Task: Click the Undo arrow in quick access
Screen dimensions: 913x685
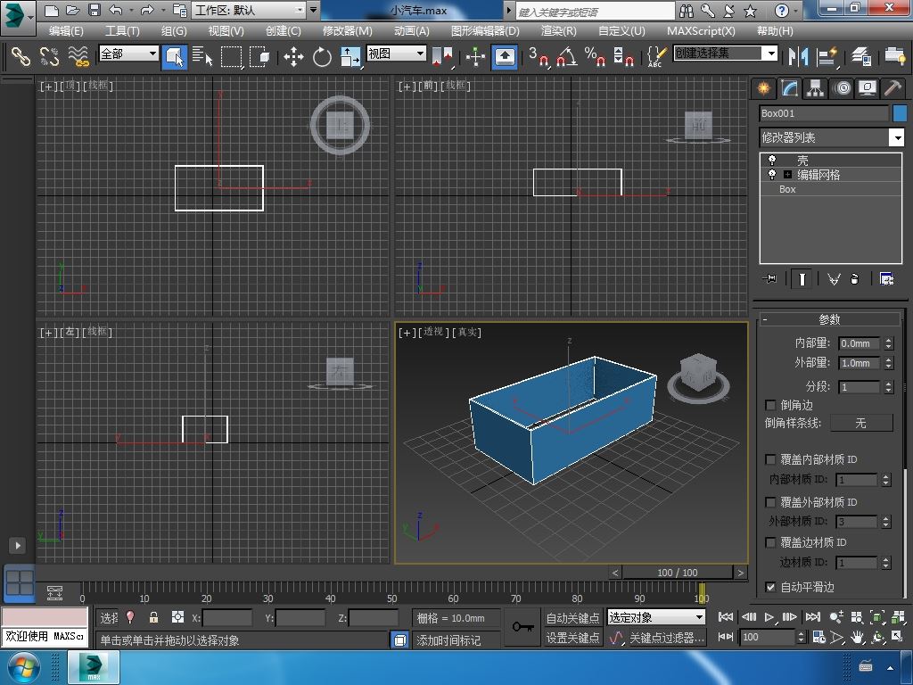Action: coord(115,10)
